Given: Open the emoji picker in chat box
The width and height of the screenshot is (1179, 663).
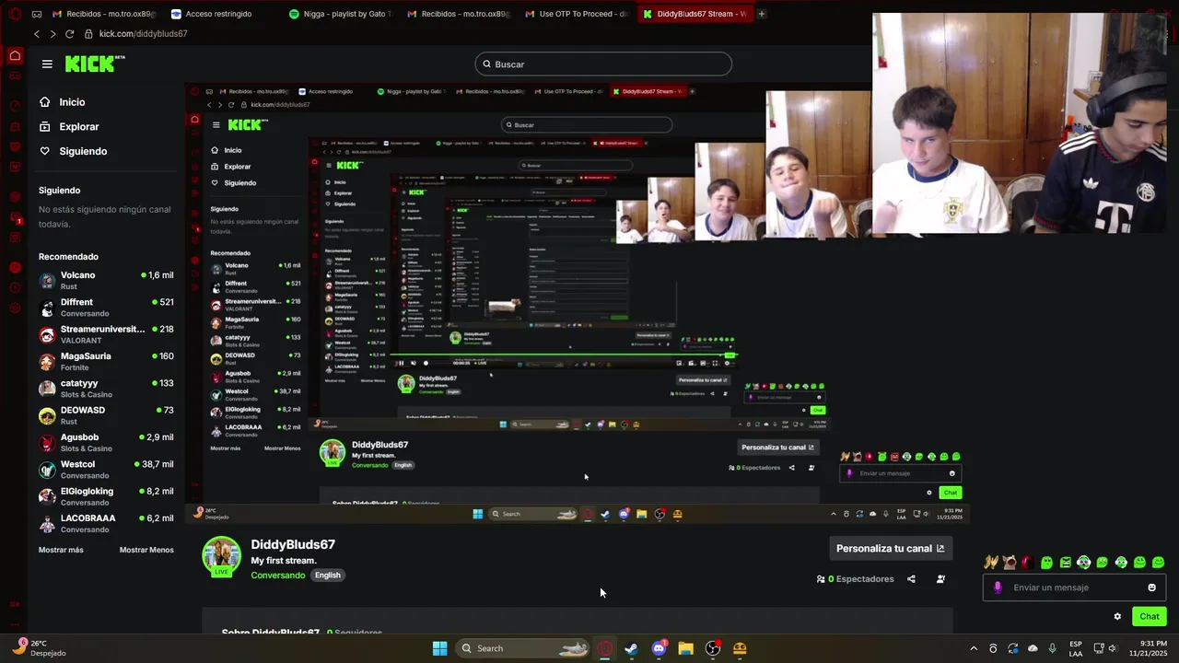Looking at the screenshot, I should click(x=1151, y=587).
